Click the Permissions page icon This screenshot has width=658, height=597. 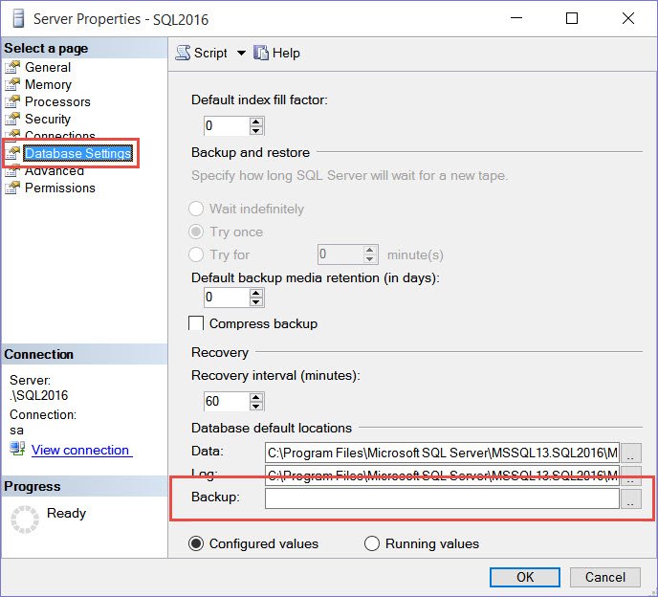pos(12,188)
